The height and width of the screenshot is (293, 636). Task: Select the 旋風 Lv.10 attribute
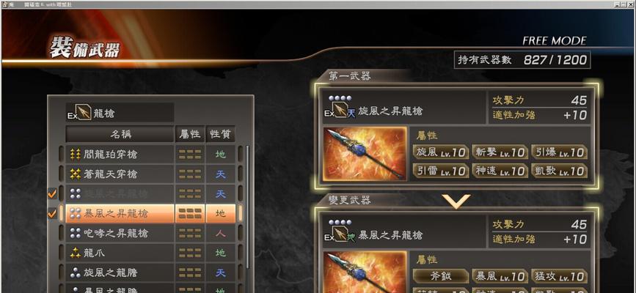(441, 152)
